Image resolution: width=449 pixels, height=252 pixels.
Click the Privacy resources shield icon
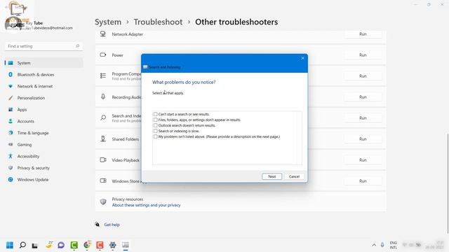point(103,202)
